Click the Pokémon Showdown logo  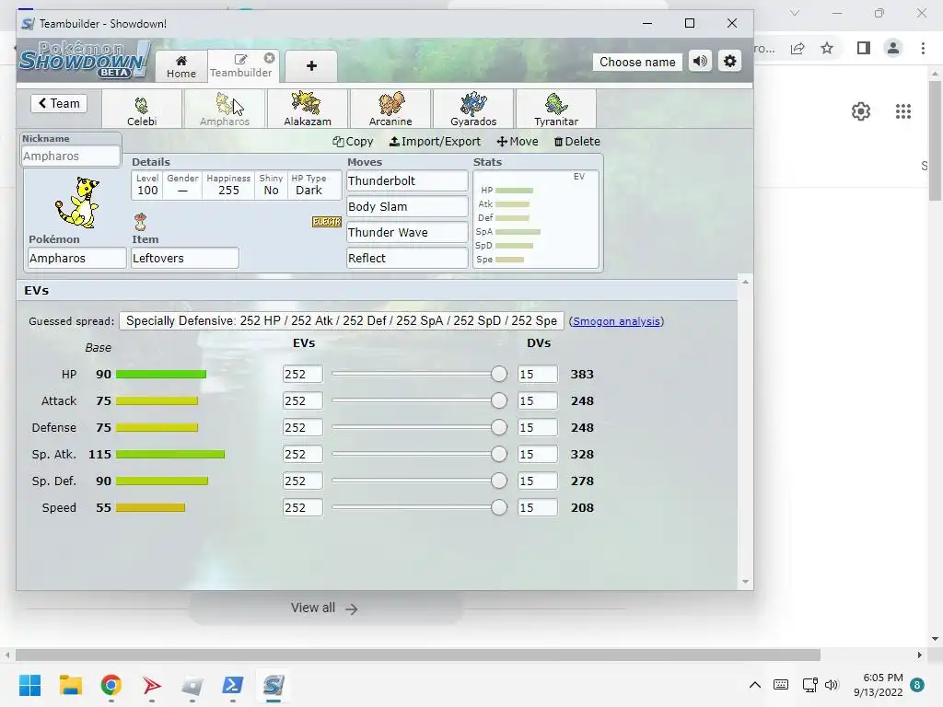click(x=84, y=60)
